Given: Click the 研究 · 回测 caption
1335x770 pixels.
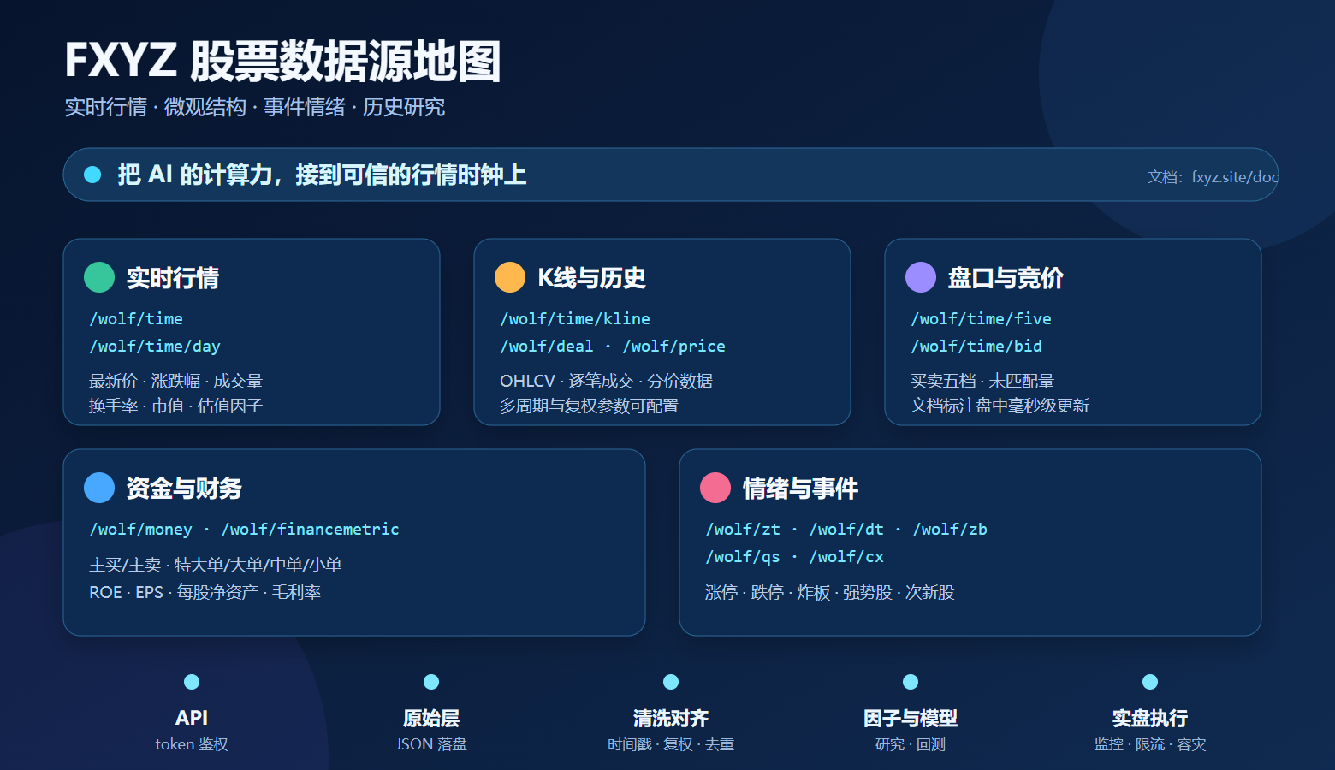Looking at the screenshot, I should [911, 744].
